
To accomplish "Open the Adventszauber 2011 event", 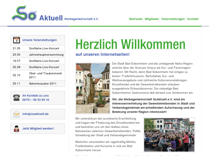I will (43, 84).
